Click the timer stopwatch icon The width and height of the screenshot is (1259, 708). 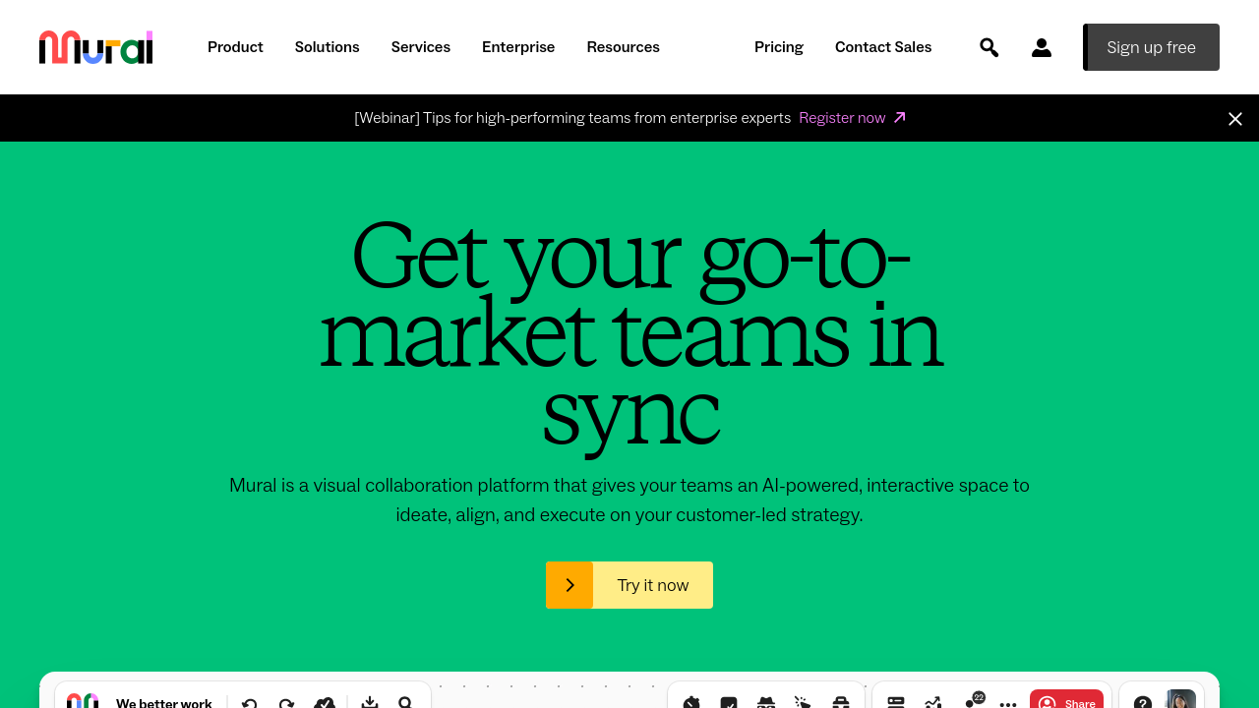coord(691,702)
